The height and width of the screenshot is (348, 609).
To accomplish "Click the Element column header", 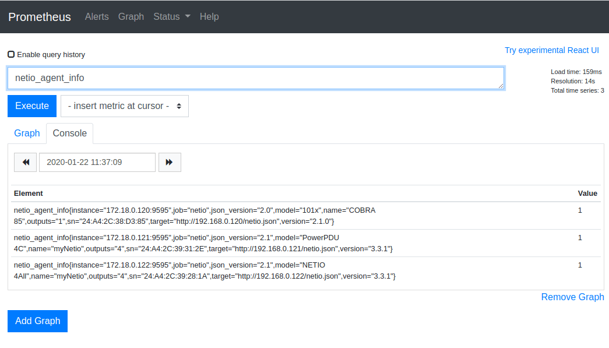I will click(29, 194).
